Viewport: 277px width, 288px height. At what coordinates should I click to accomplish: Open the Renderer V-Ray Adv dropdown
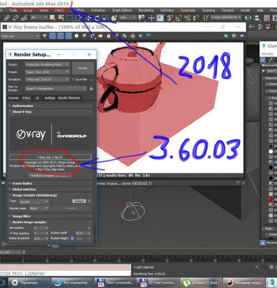point(47,79)
